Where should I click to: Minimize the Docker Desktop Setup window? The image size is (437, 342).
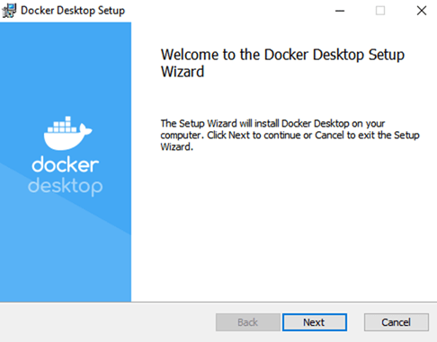[x=340, y=11]
